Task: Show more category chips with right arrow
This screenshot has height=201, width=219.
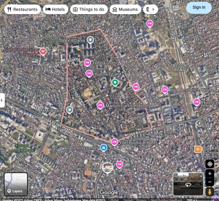Action: tap(153, 9)
